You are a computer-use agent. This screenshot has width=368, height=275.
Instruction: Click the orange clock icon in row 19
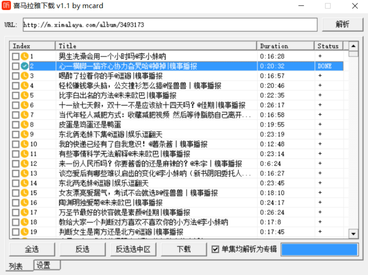click(24, 232)
